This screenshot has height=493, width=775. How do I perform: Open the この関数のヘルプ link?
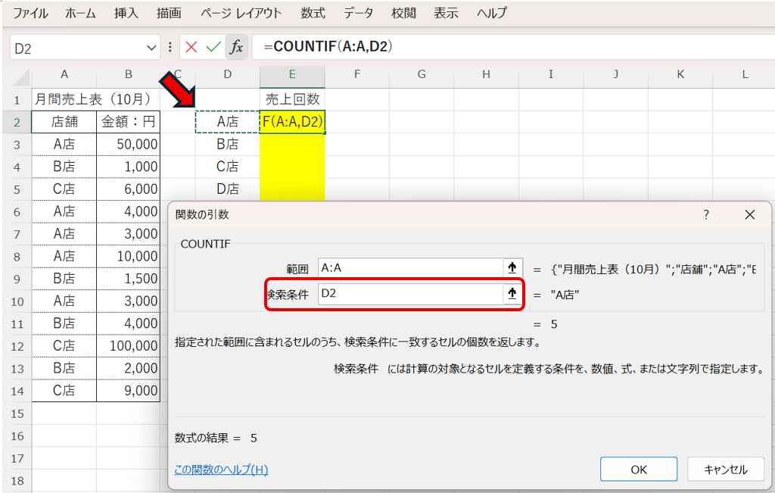(x=221, y=470)
